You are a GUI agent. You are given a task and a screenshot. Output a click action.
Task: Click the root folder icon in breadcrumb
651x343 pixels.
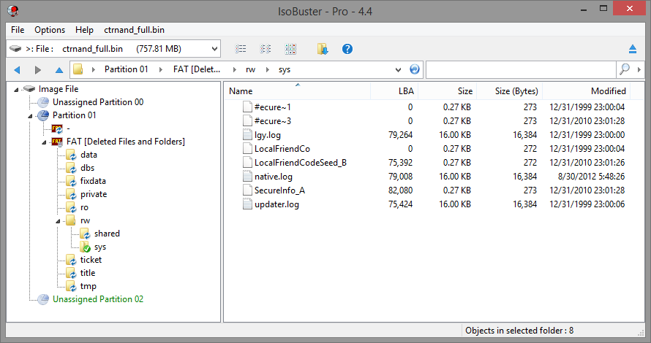(x=78, y=69)
